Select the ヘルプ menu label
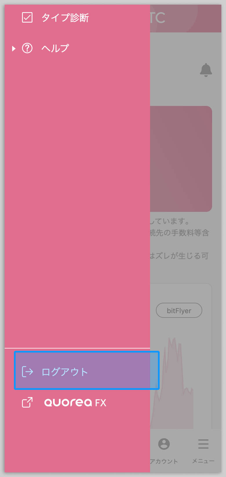 tap(55, 48)
